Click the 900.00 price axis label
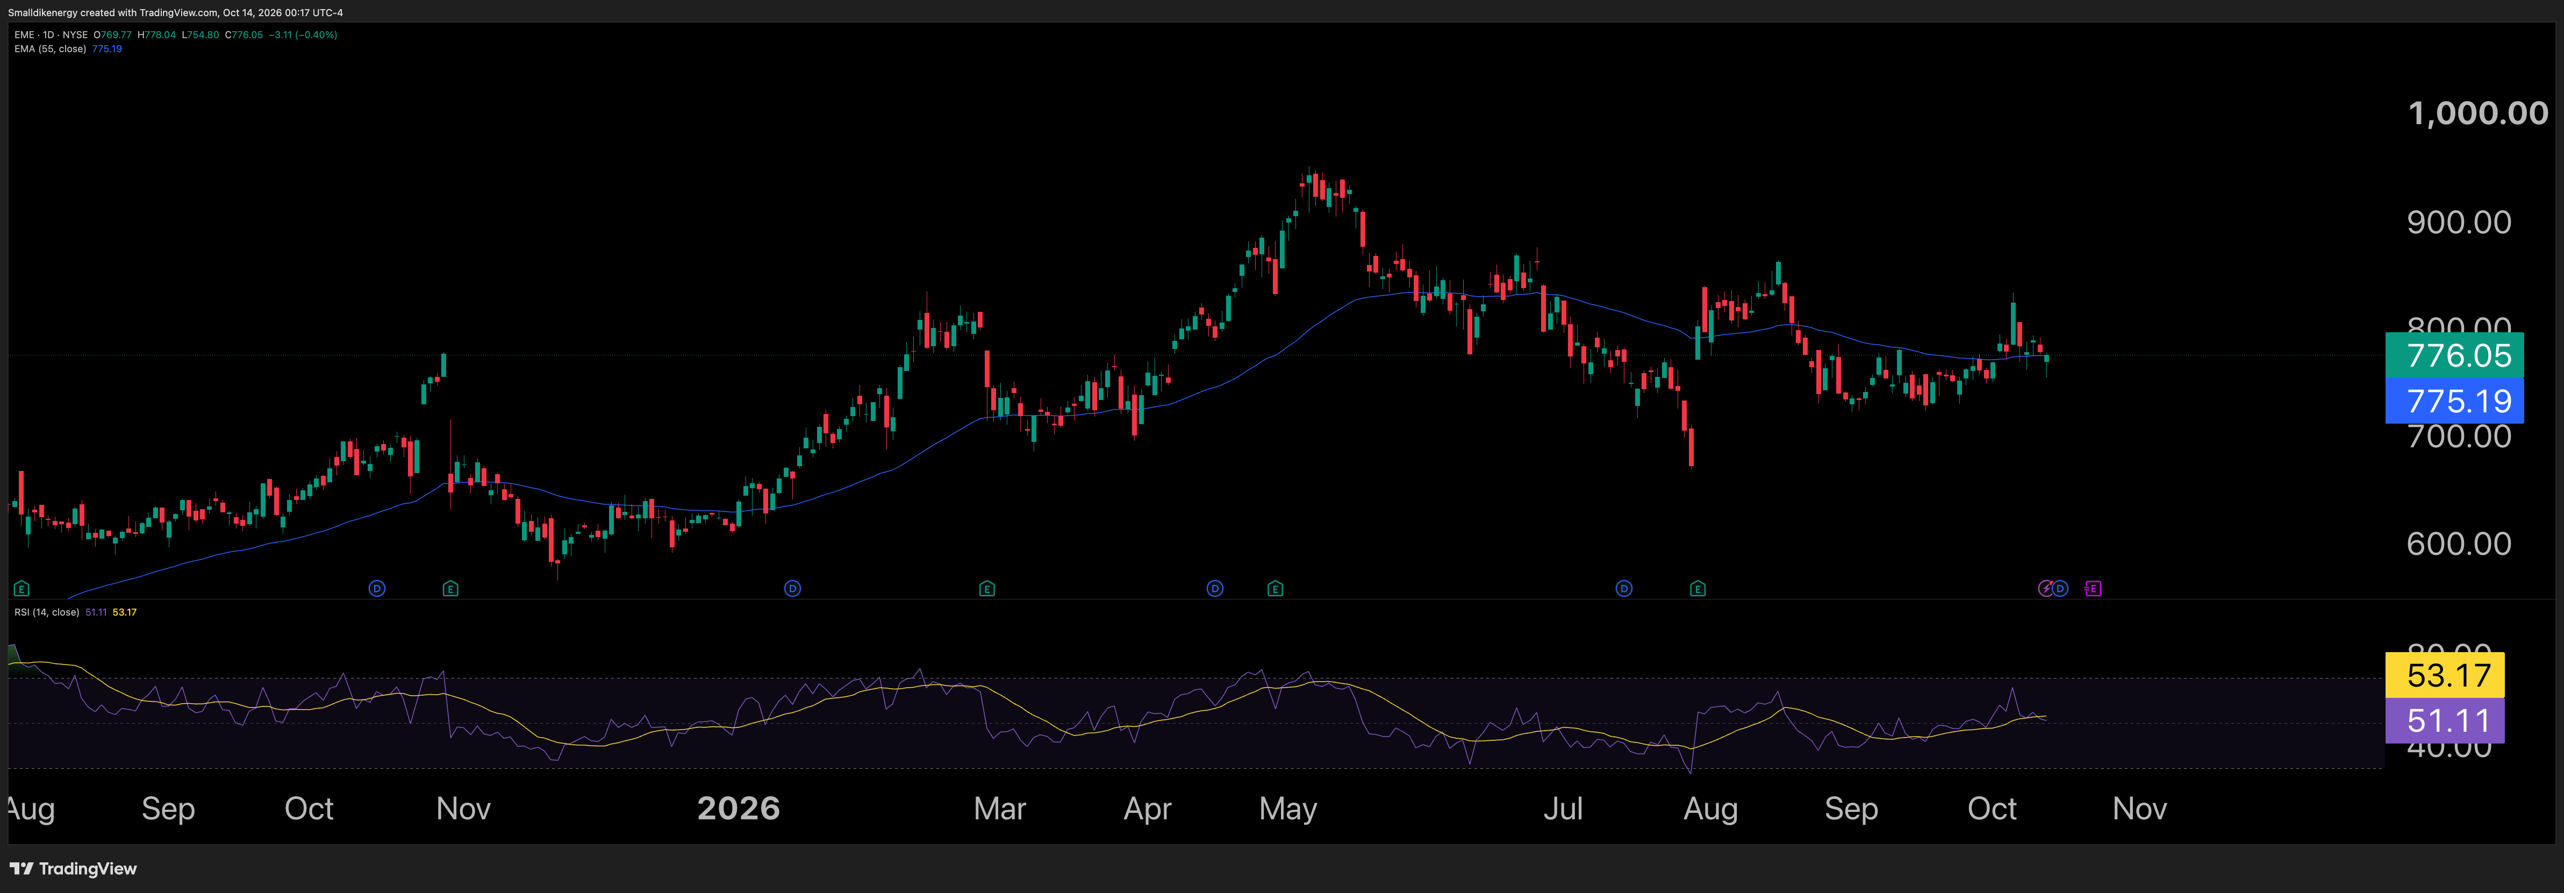 [x=2460, y=222]
